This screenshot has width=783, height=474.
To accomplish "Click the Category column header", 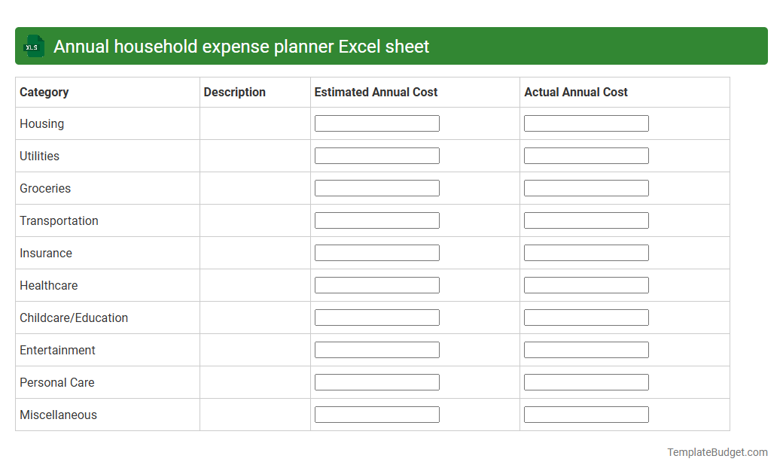I will (44, 92).
